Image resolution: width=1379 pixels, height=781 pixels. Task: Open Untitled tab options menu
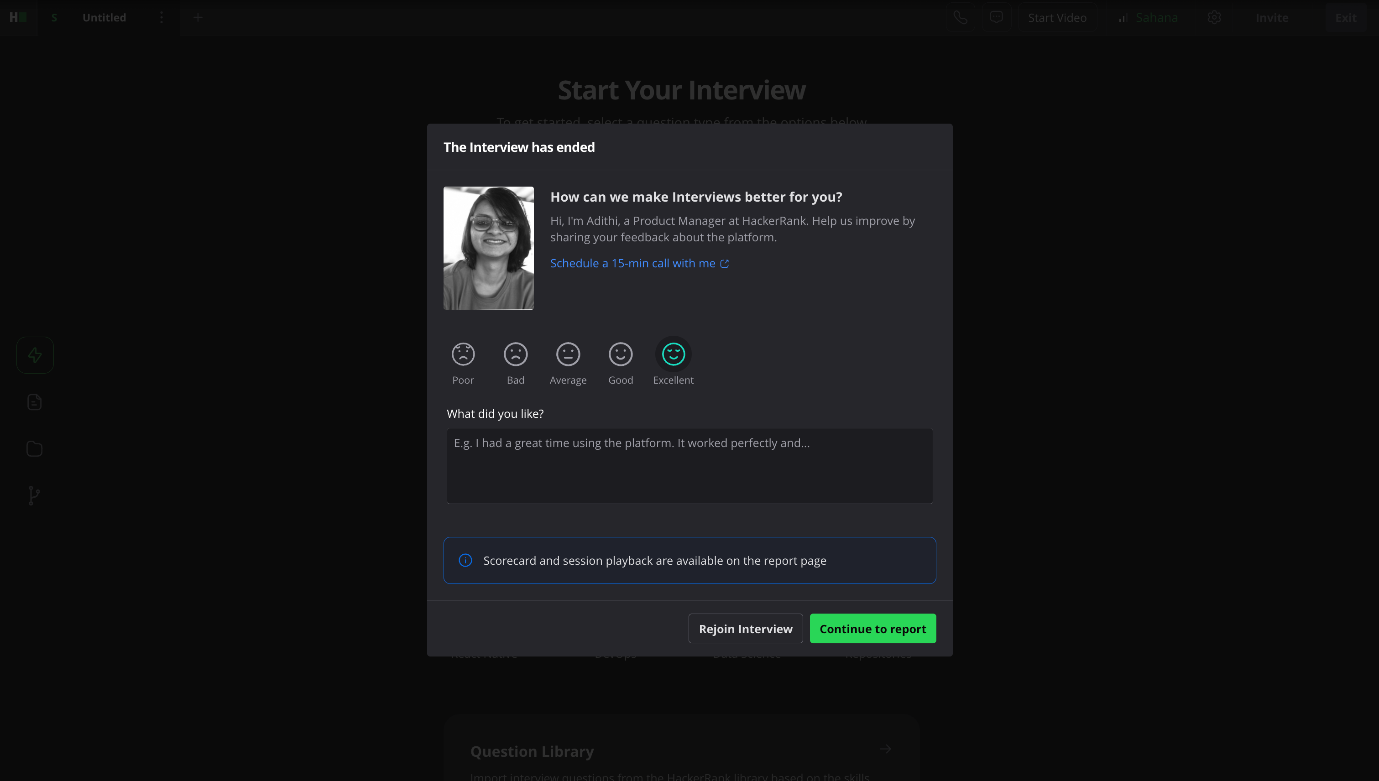[x=162, y=18]
